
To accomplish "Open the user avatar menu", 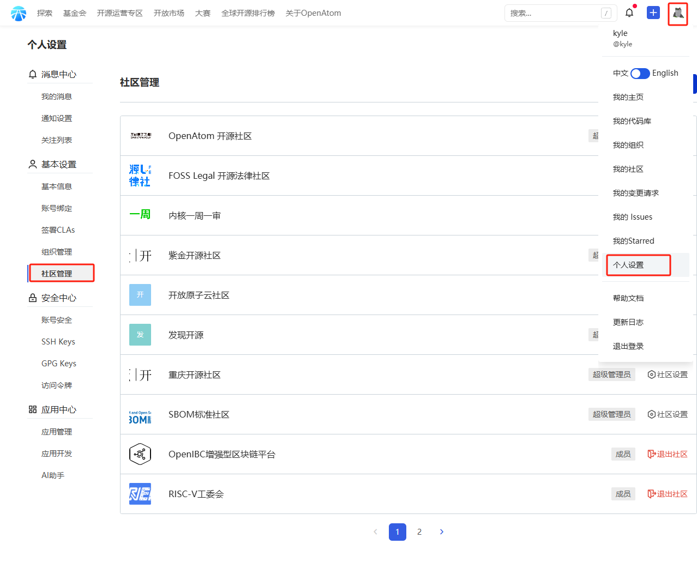I will [678, 13].
